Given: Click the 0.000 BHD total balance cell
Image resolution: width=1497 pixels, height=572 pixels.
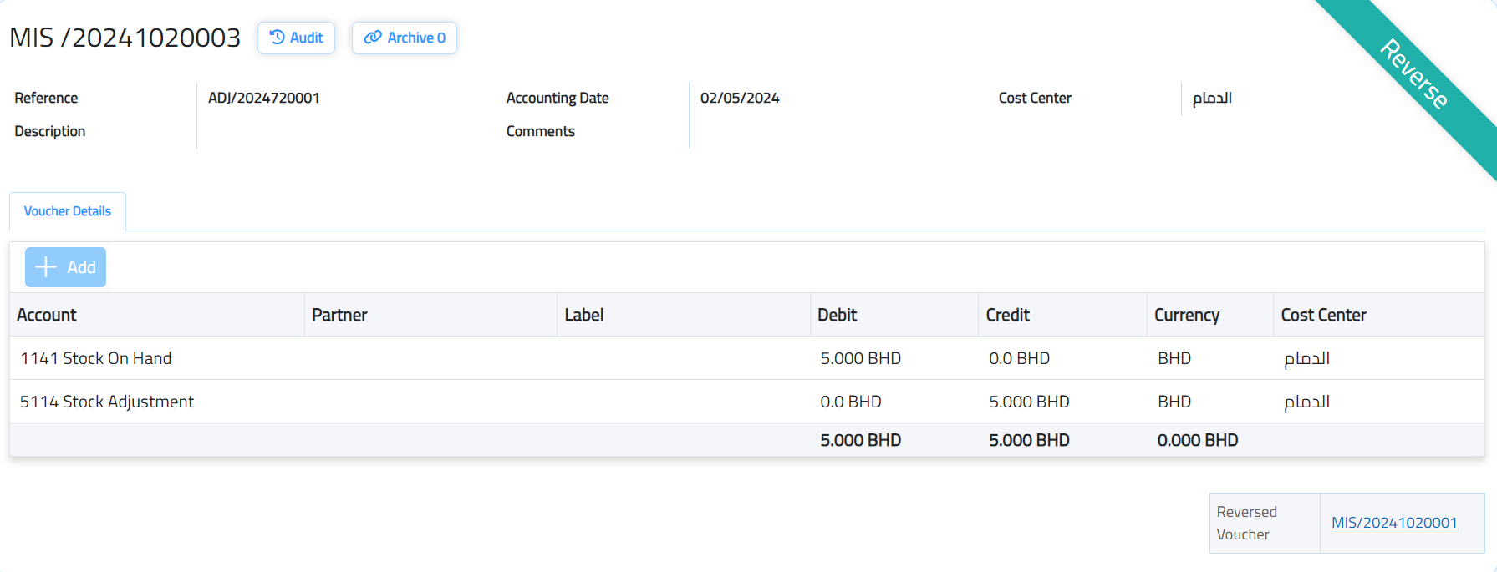Looking at the screenshot, I should [x=1197, y=440].
